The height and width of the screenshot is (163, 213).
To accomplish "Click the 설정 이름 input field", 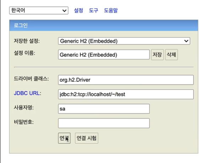I will click(x=104, y=55).
